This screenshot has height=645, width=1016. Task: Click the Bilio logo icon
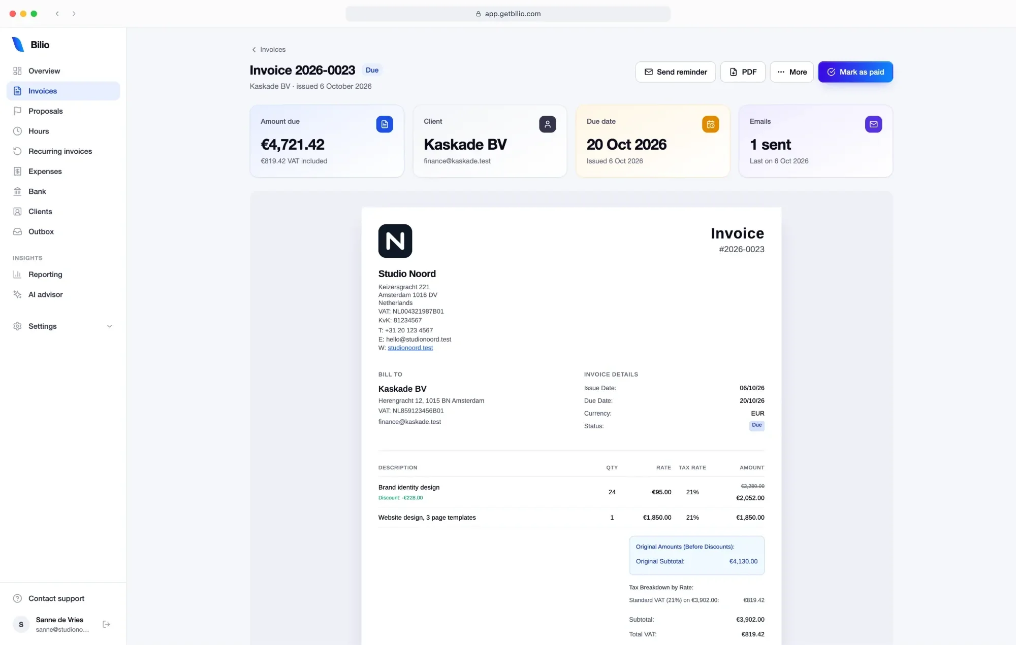(x=18, y=45)
